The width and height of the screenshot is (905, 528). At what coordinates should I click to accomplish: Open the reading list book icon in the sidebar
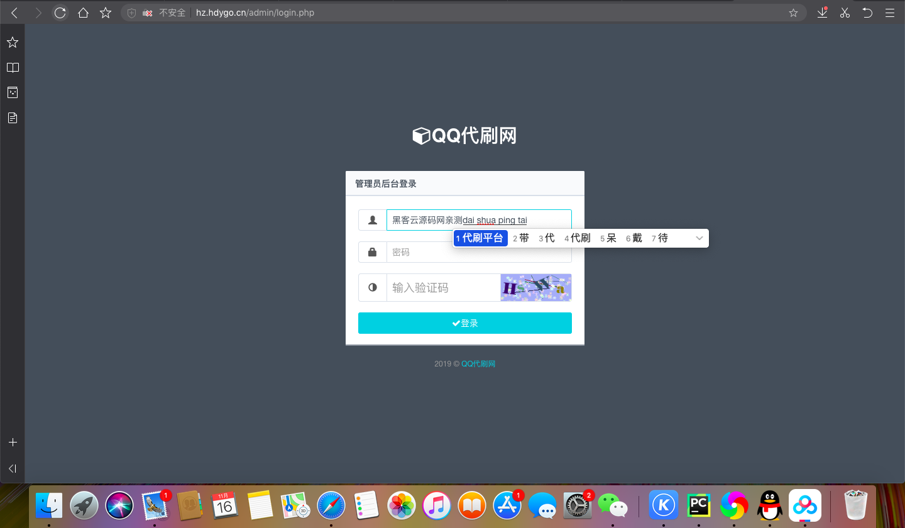coord(12,67)
